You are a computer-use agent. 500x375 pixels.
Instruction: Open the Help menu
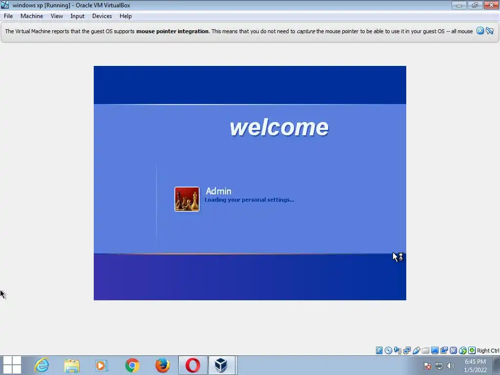tap(125, 16)
